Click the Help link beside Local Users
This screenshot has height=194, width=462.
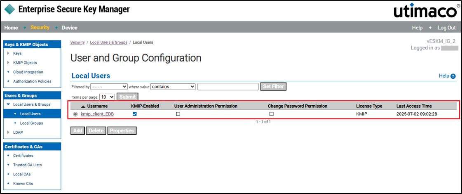[444, 76]
